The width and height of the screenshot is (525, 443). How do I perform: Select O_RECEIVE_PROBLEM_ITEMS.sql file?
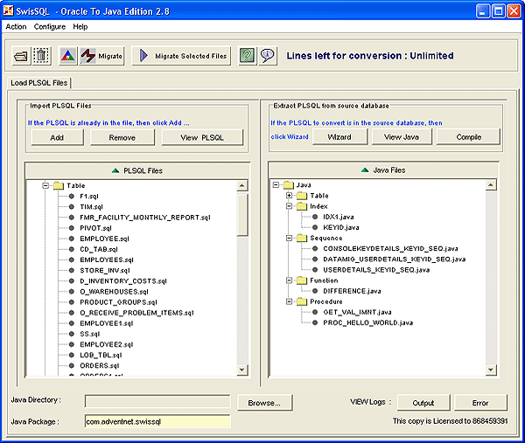point(136,313)
